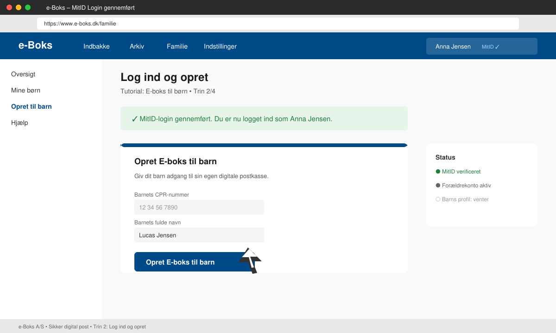The width and height of the screenshot is (556, 333).
Task: Click the green maximize window button
Action: click(x=28, y=7)
